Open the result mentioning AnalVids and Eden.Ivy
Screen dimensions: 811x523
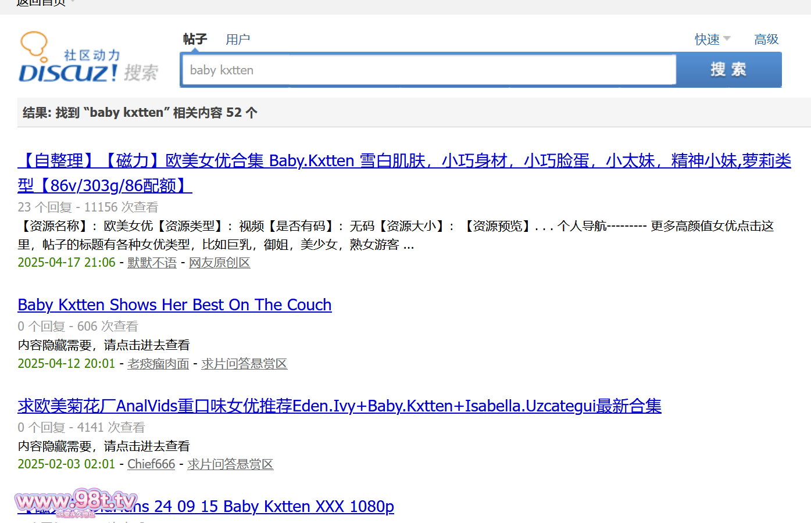[340, 406]
